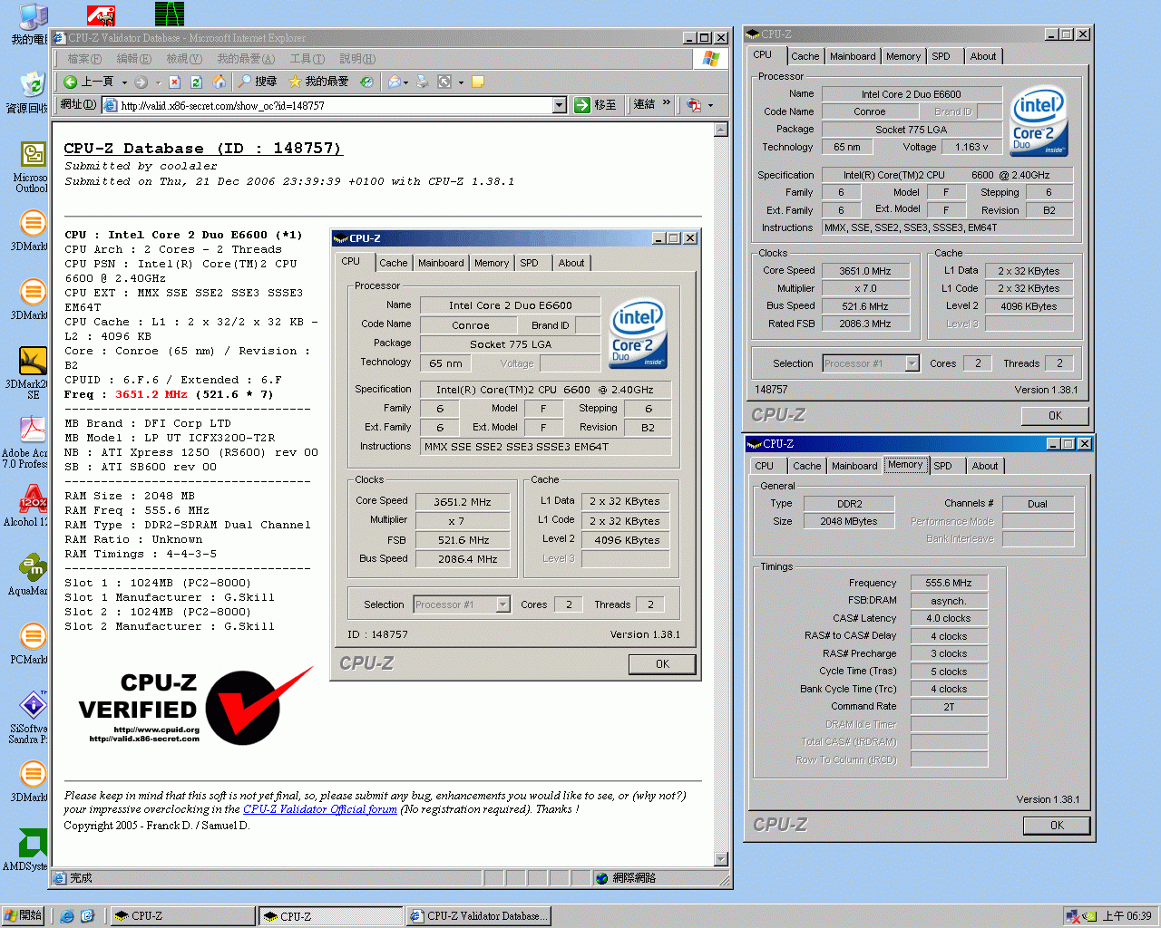The image size is (1161, 928).
Task: Open the Favorites star button (我的最愛)
Action: tap(318, 82)
